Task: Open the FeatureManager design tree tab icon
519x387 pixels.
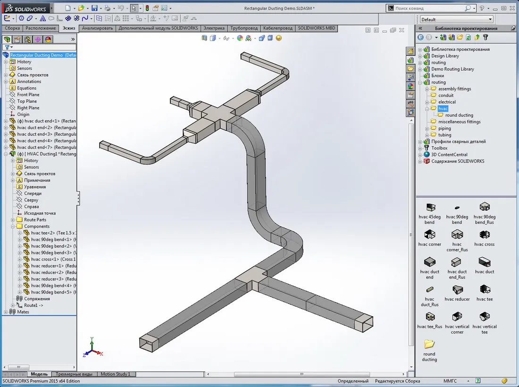Action: point(7,40)
